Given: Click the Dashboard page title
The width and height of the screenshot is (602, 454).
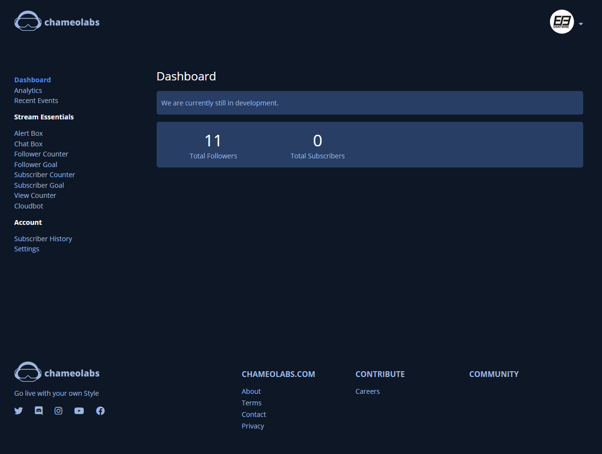Looking at the screenshot, I should pos(186,76).
